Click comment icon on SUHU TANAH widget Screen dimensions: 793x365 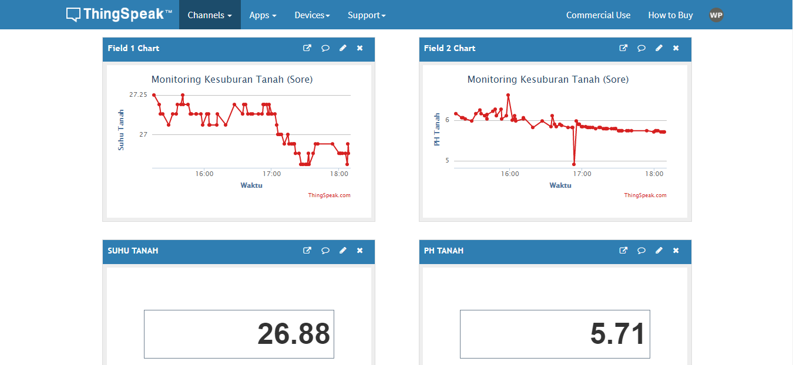[325, 251]
